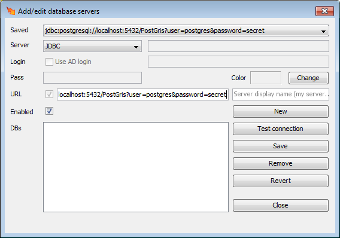Viewport: 340px width, 238px height.
Task: Click the Pass input field
Action: tap(92, 78)
